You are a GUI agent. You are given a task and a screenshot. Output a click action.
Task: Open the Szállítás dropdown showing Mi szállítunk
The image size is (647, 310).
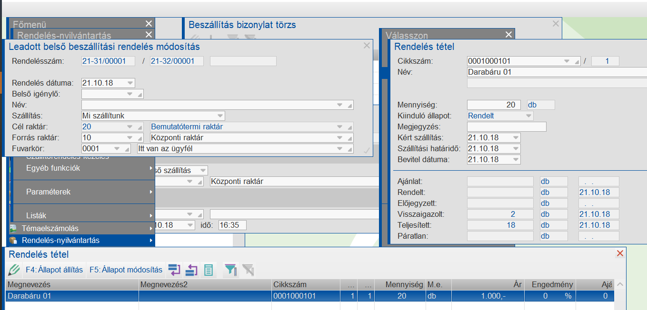point(220,116)
